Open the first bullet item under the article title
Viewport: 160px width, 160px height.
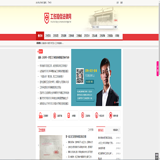point(80,142)
